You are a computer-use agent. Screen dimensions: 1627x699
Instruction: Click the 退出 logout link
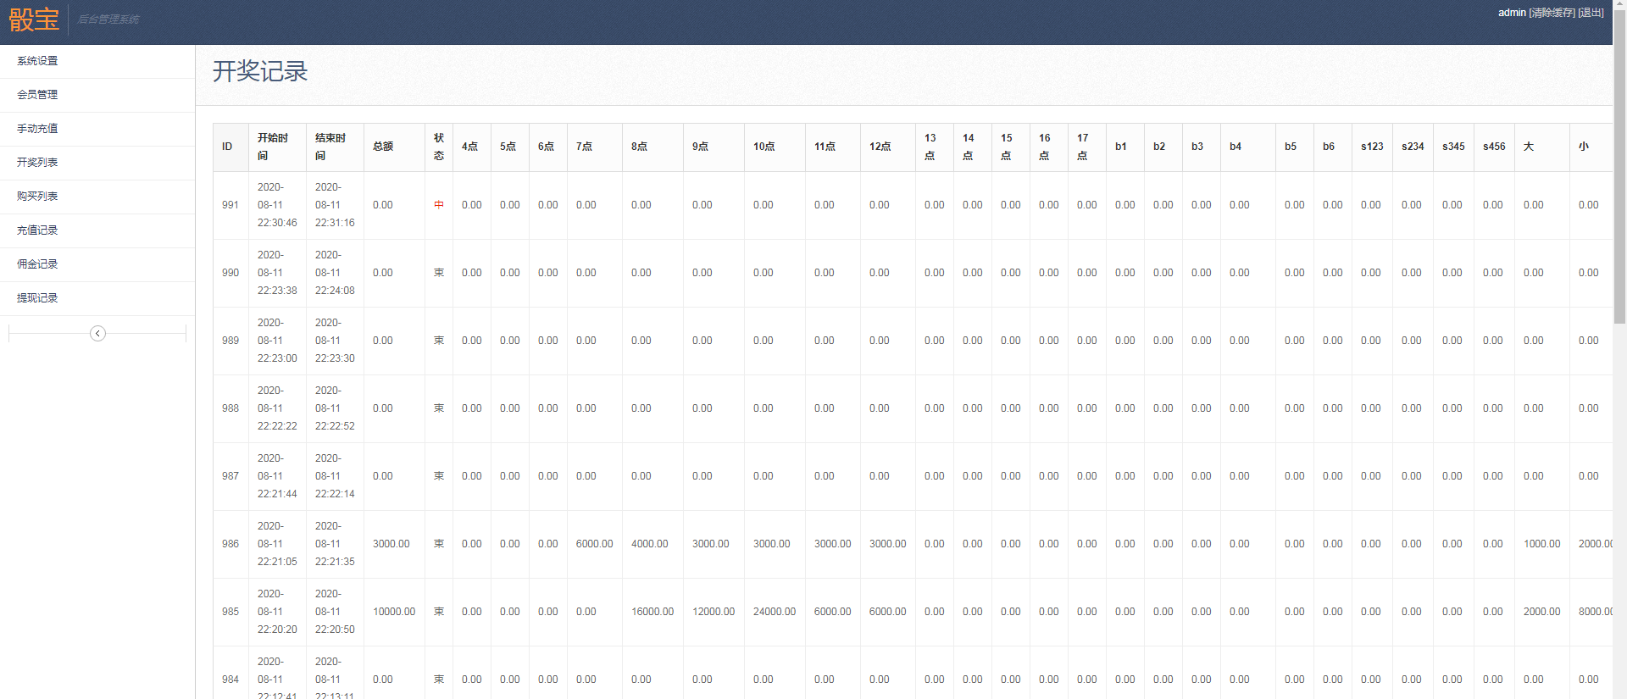[x=1591, y=13]
